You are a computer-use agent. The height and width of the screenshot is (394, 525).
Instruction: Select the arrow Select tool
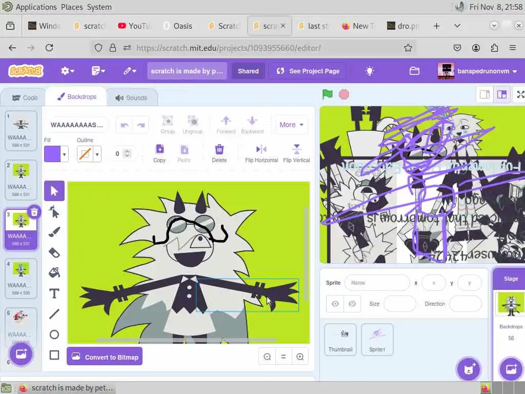54,191
